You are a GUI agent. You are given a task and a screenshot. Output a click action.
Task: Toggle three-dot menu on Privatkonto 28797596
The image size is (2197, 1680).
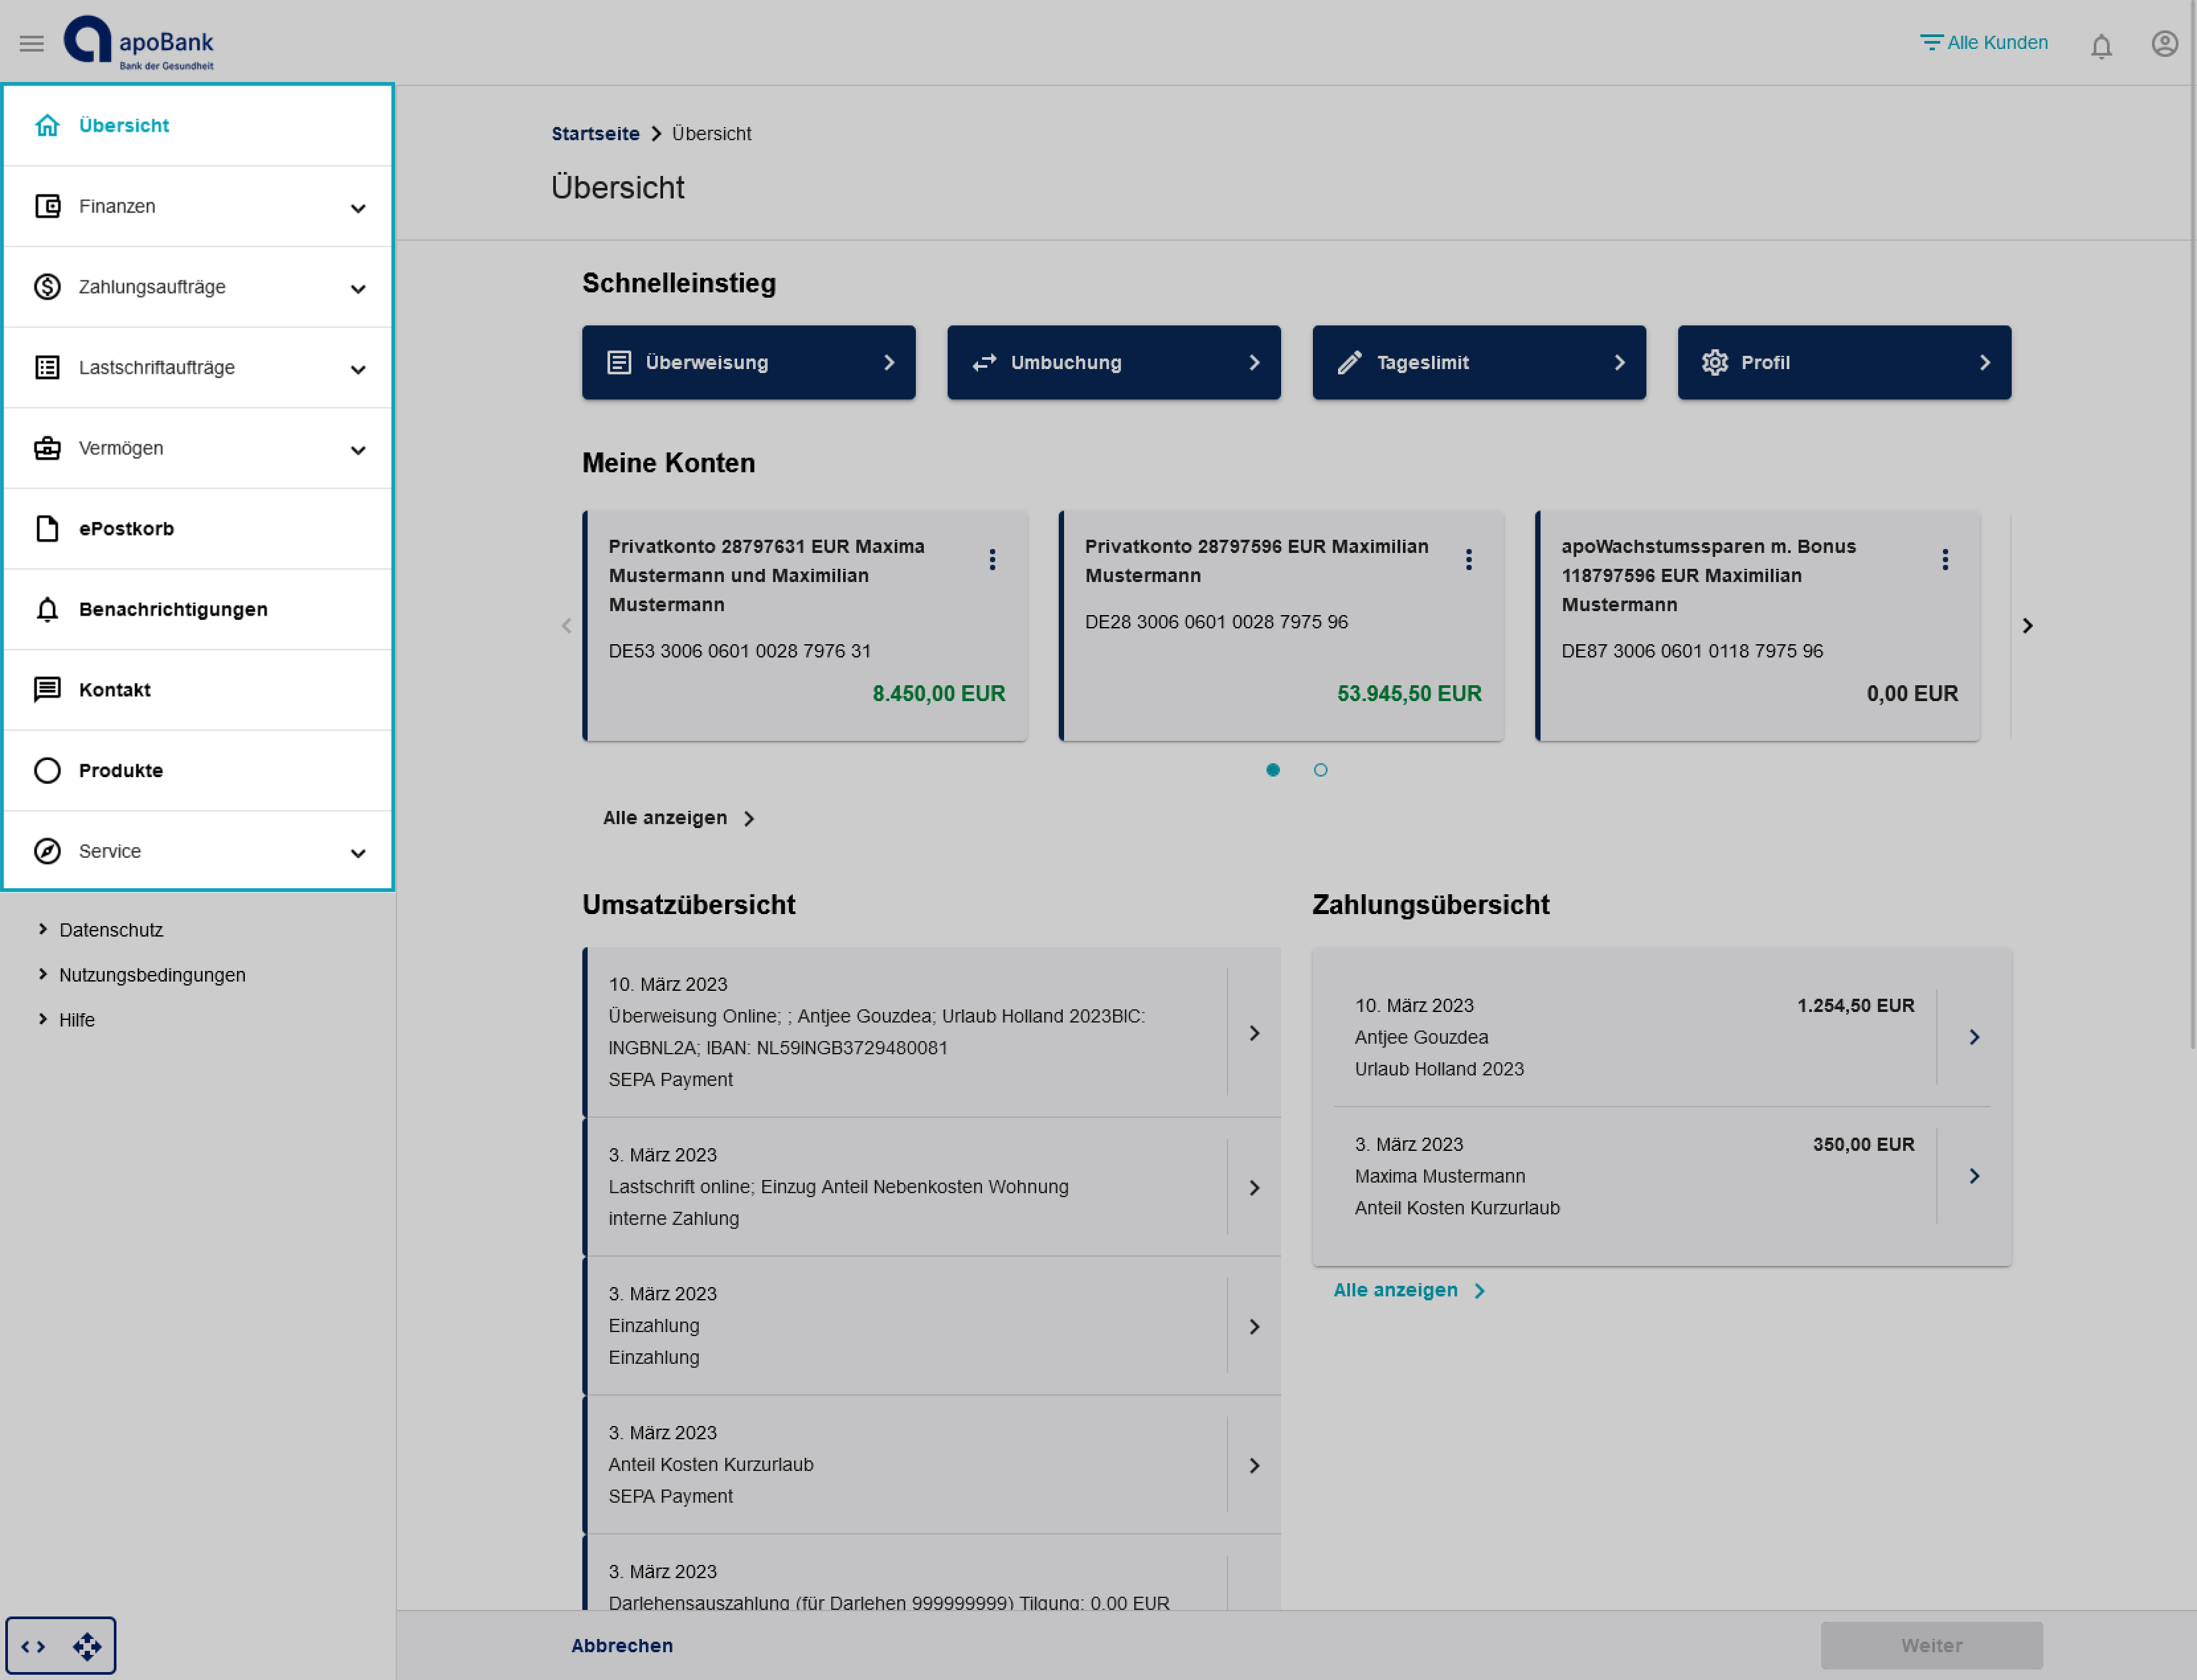tap(1468, 561)
